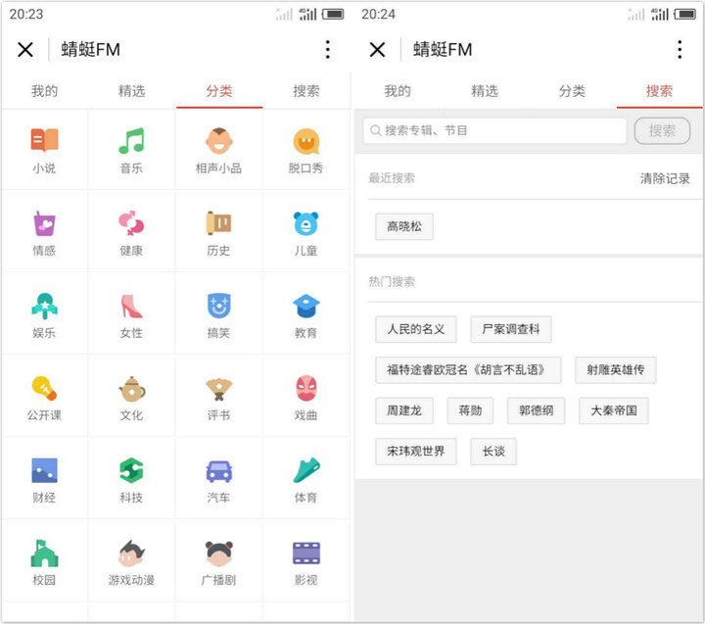Image resolution: width=705 pixels, height=624 pixels.
Task: Open the 影视 film and TV category icon
Action: [x=306, y=552]
